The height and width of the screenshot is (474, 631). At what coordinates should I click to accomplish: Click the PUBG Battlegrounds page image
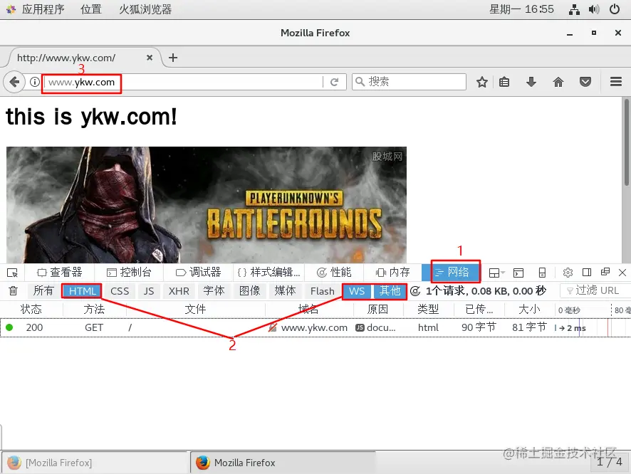[207, 205]
